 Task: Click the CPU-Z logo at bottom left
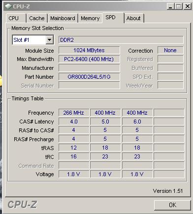(22, 205)
